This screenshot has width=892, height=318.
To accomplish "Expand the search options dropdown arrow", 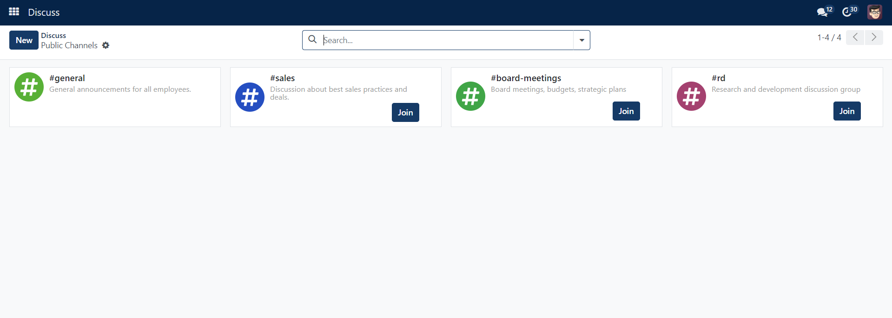I will 581,40.
